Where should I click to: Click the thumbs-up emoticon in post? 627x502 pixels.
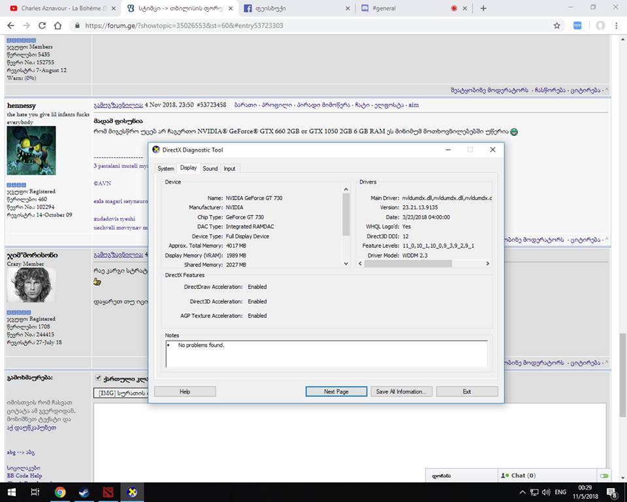pyautogui.click(x=97, y=282)
